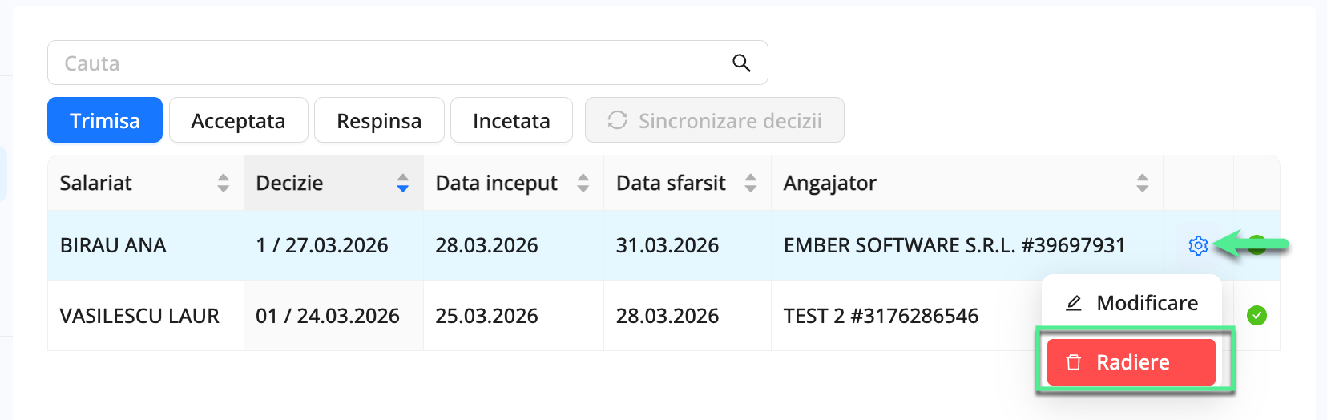Click sort arrows on Angajator column
The image size is (1327, 420).
1142,184
